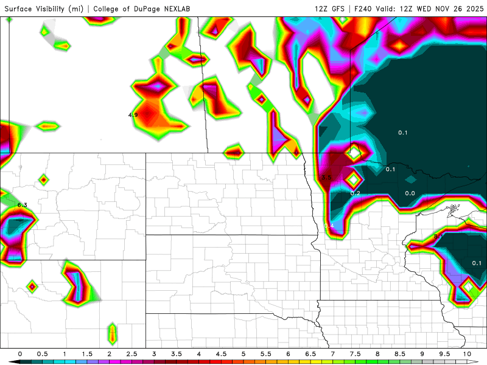487x365 pixels.
Task: Click legend label "0"
Action: coord(20,354)
